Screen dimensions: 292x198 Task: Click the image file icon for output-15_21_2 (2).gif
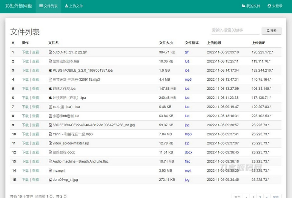pyautogui.click(x=50, y=52)
